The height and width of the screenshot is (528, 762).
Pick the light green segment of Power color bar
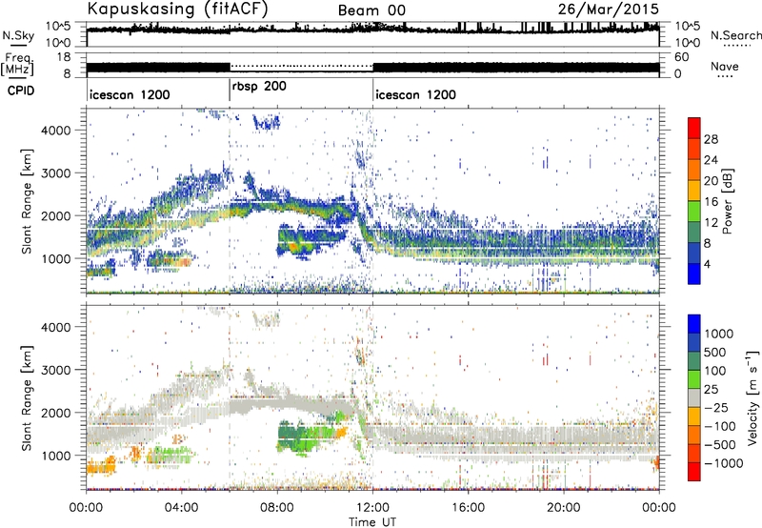[x=694, y=212]
